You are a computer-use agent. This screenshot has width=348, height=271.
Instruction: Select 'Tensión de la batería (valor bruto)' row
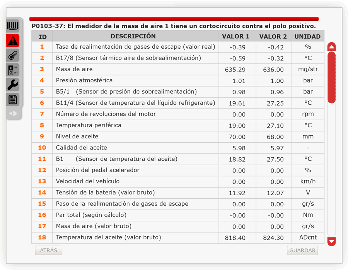click(x=178, y=193)
